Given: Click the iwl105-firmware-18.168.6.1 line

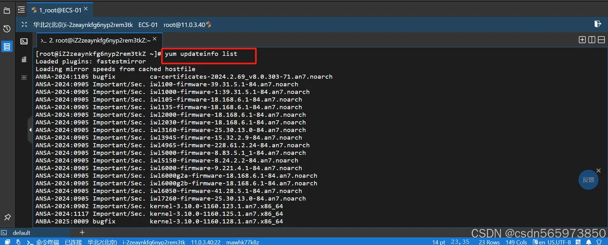Looking at the screenshot, I should 169,99.
